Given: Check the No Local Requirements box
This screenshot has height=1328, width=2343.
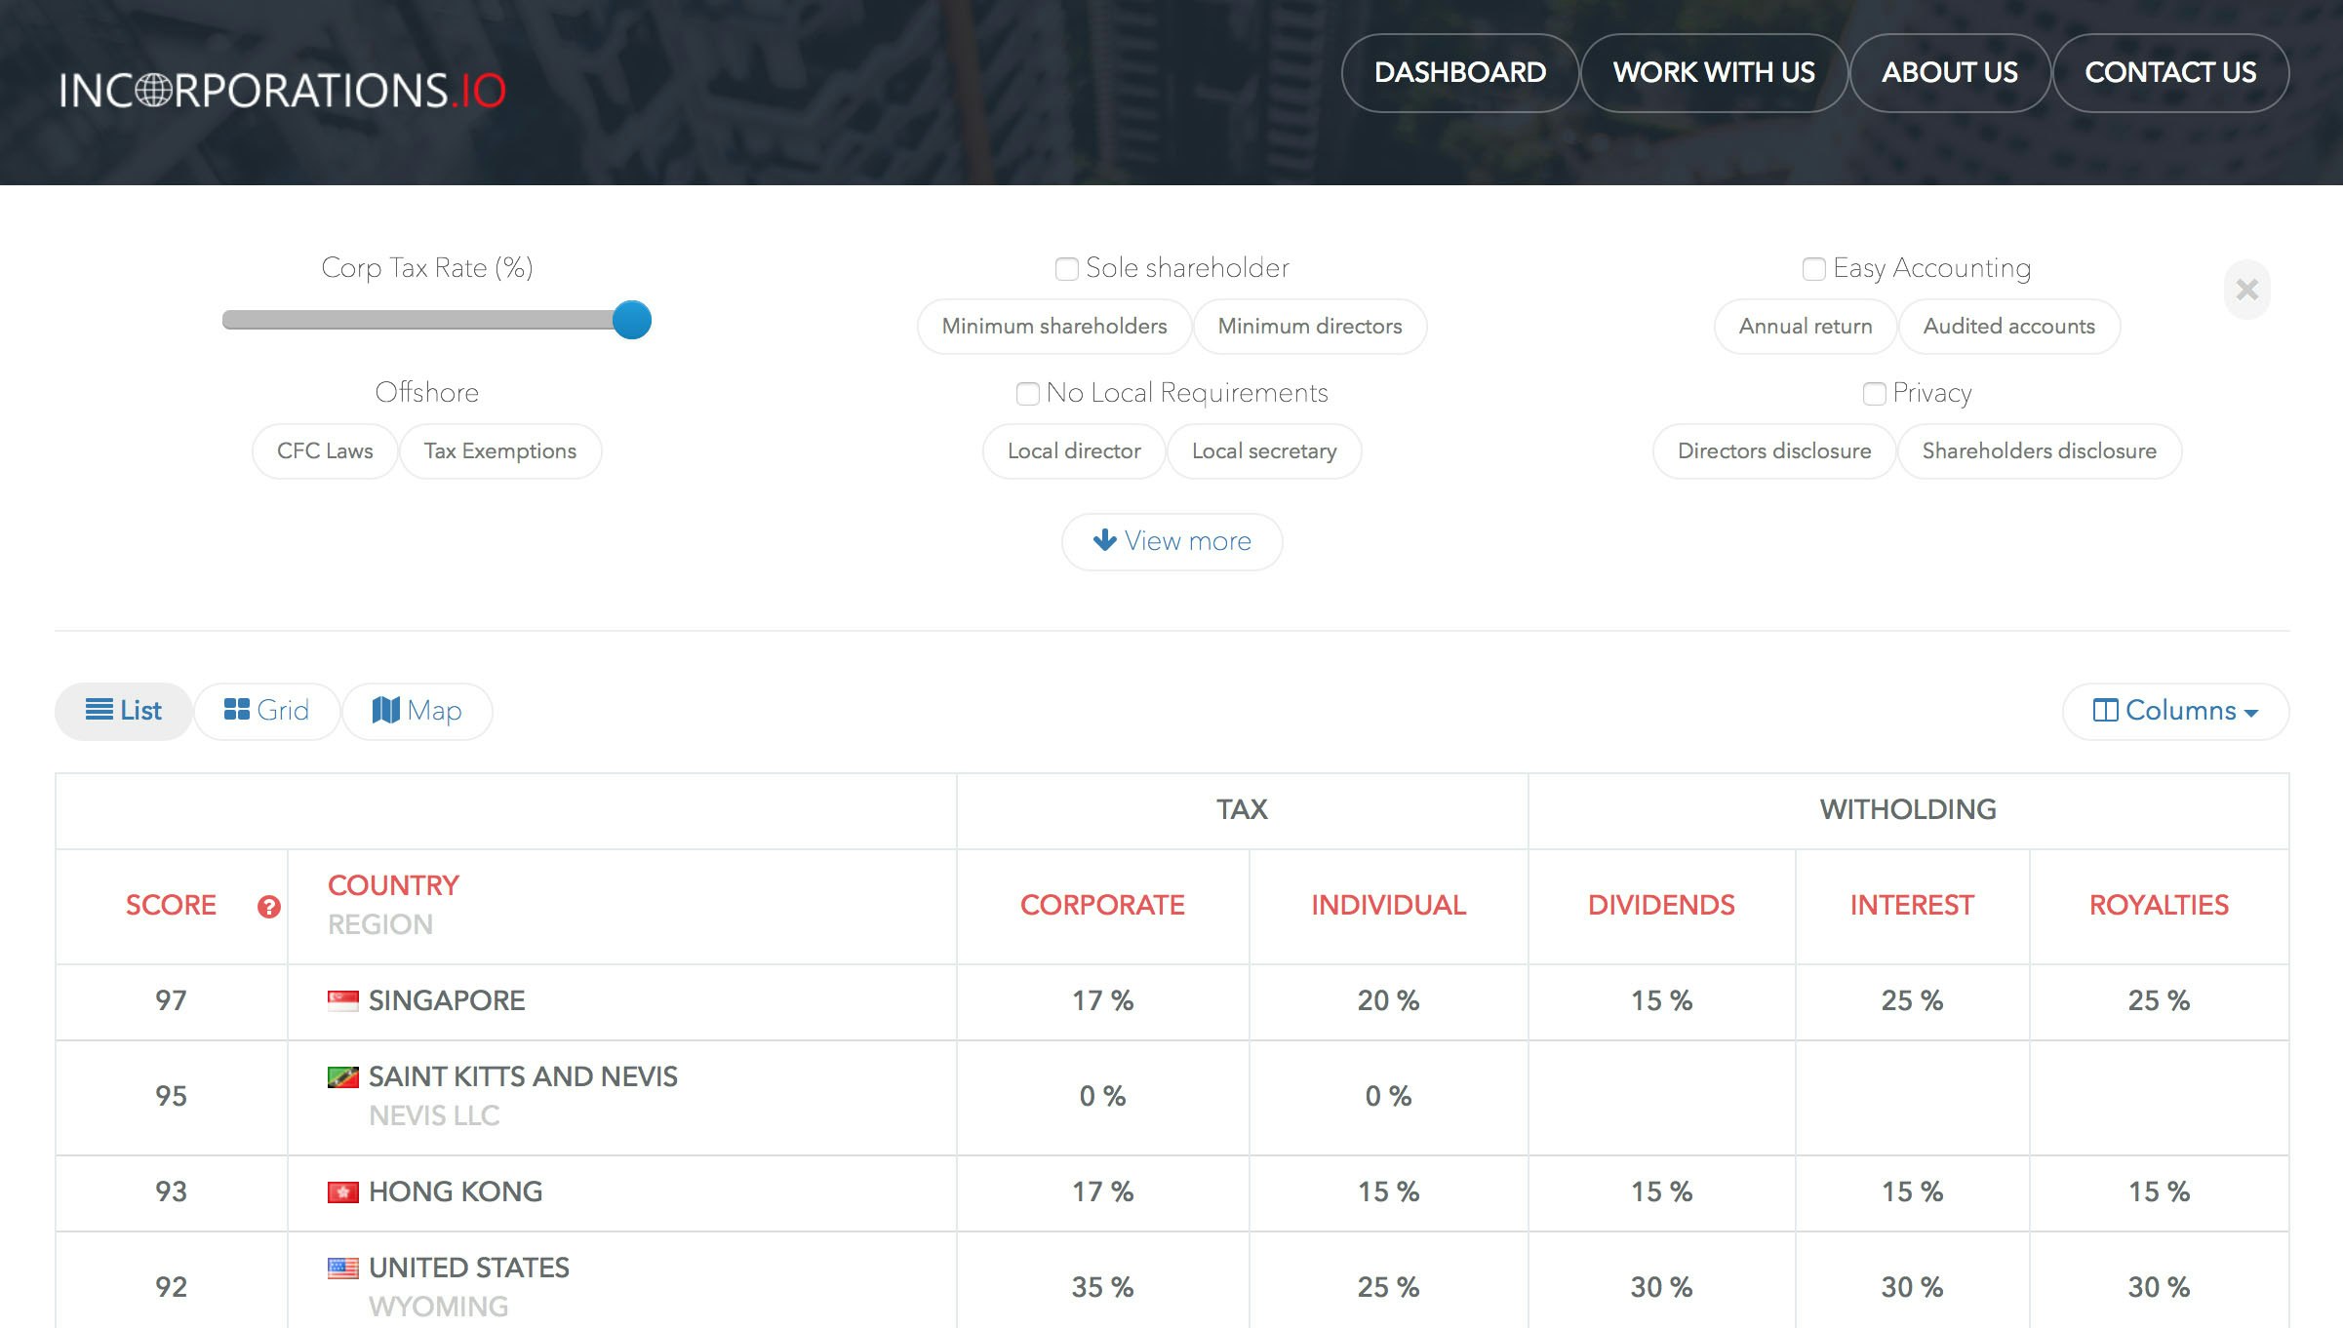Looking at the screenshot, I should pyautogui.click(x=1027, y=394).
